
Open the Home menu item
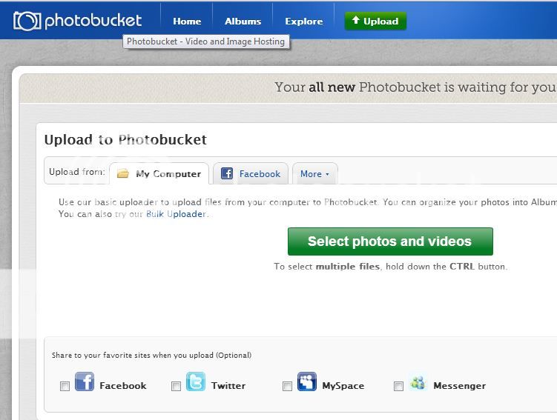187,21
